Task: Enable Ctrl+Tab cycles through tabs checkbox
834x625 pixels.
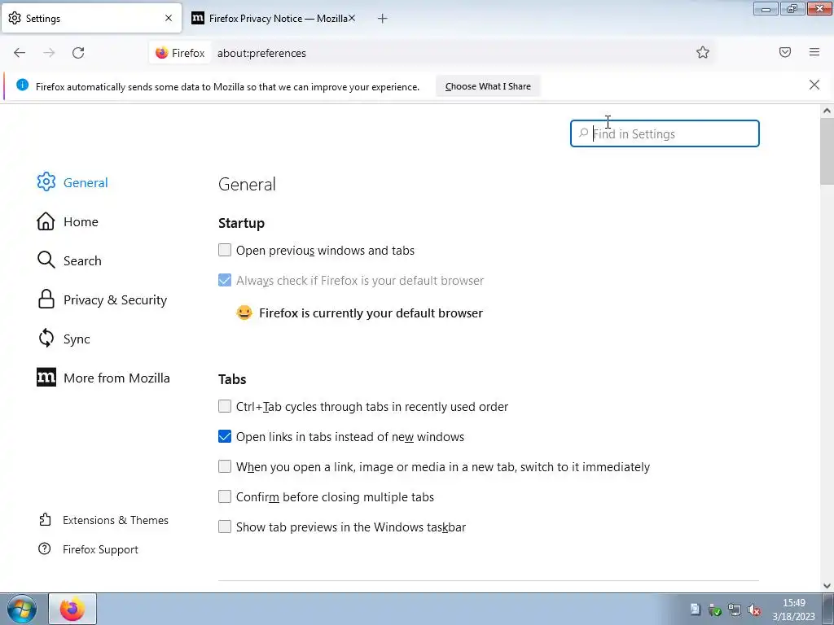Action: click(225, 406)
